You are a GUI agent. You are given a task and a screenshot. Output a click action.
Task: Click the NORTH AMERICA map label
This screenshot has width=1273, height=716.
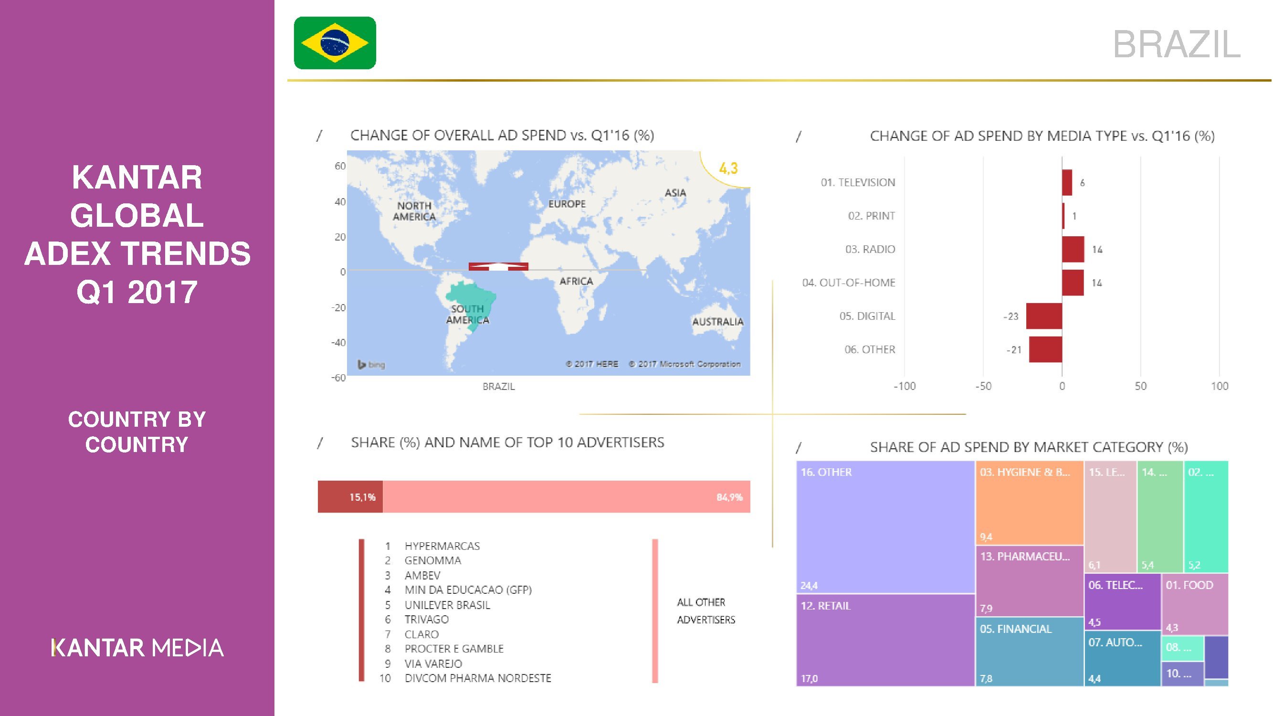[x=414, y=211]
